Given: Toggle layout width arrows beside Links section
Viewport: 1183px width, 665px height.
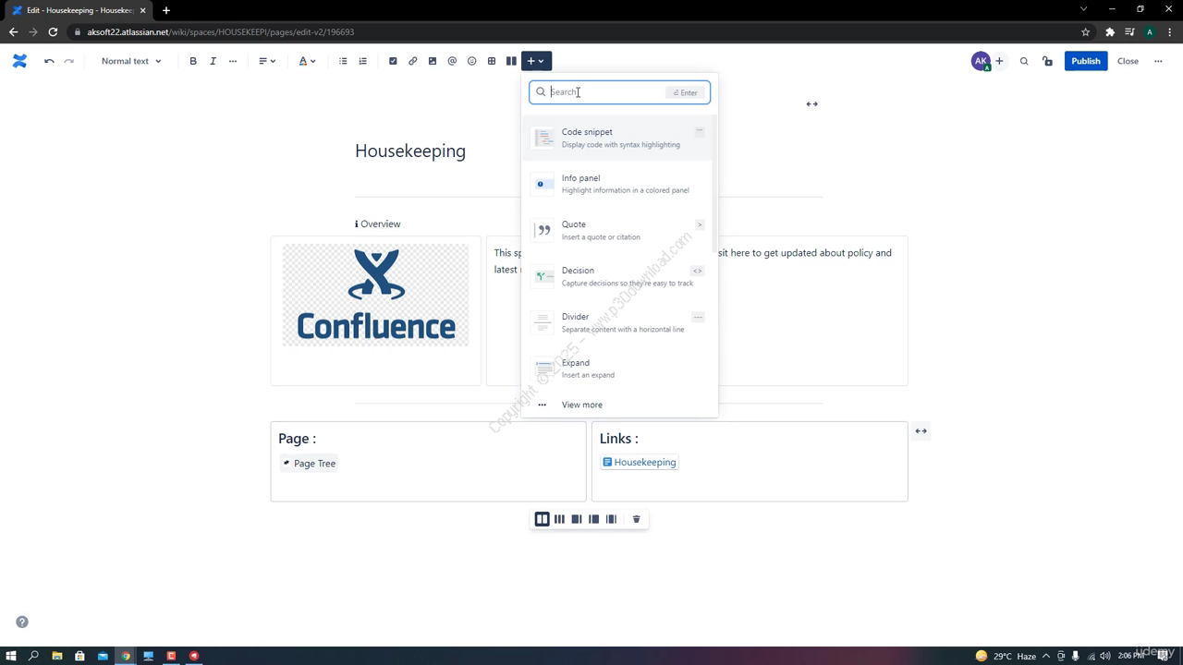Looking at the screenshot, I should (x=921, y=430).
